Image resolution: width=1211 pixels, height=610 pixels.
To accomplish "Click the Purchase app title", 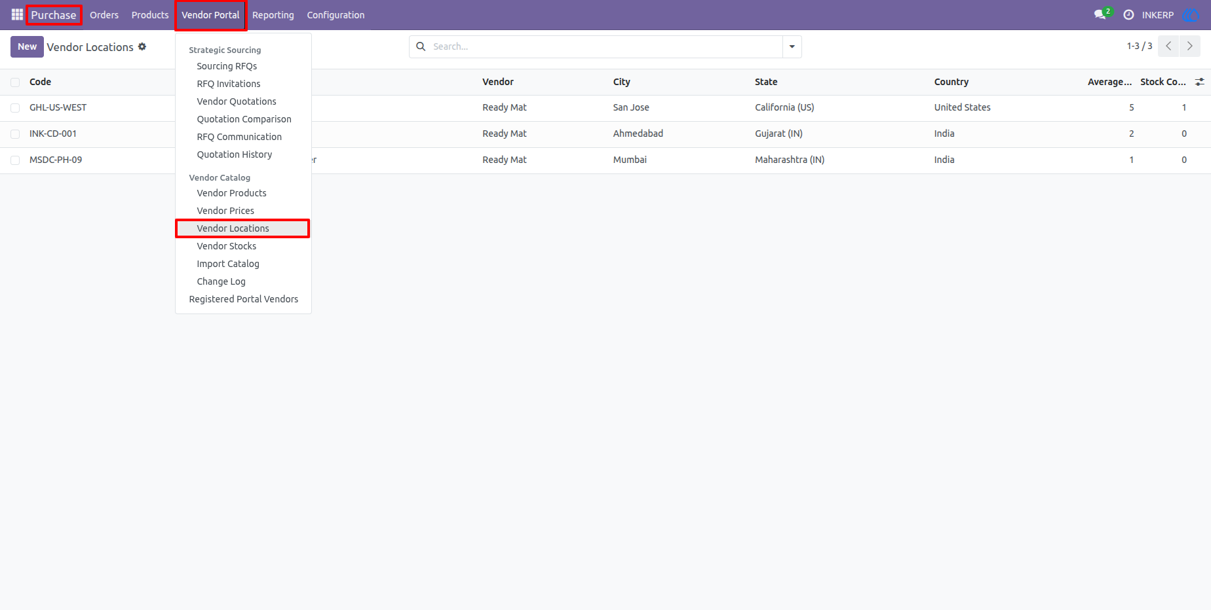I will click(x=54, y=15).
